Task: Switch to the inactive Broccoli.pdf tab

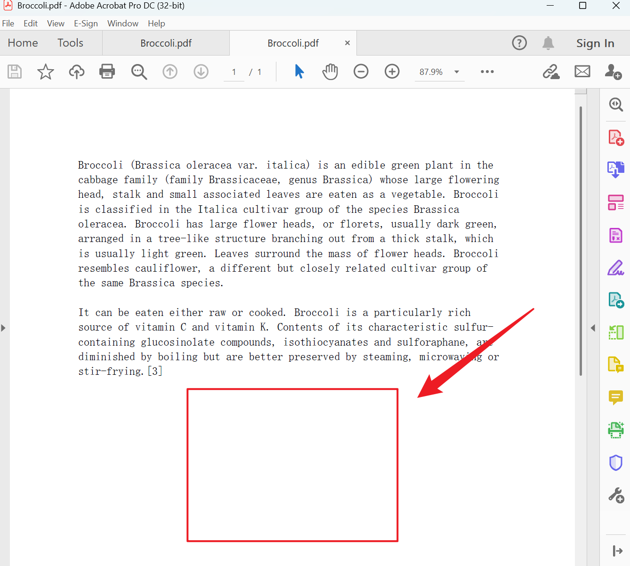Action: (x=166, y=43)
